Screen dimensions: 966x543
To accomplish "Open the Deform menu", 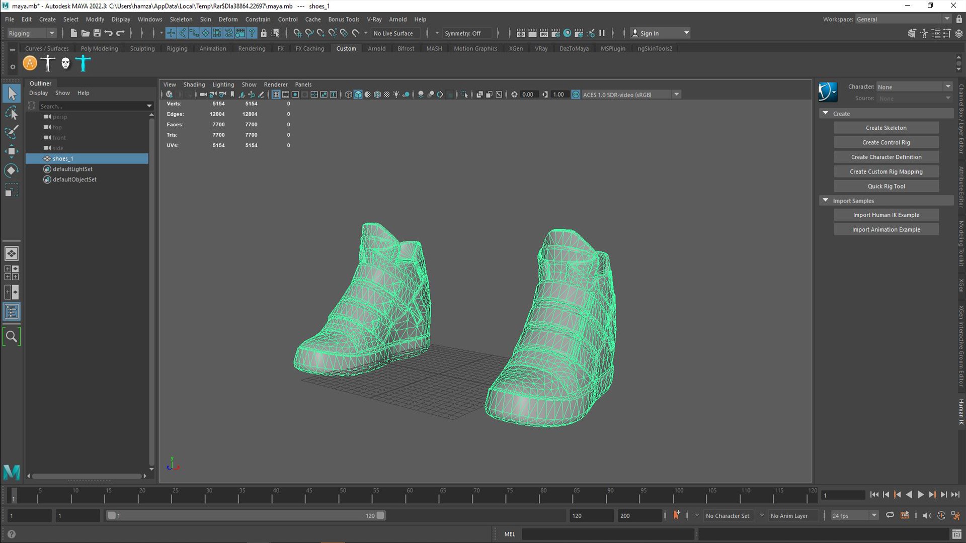I will 228,19.
